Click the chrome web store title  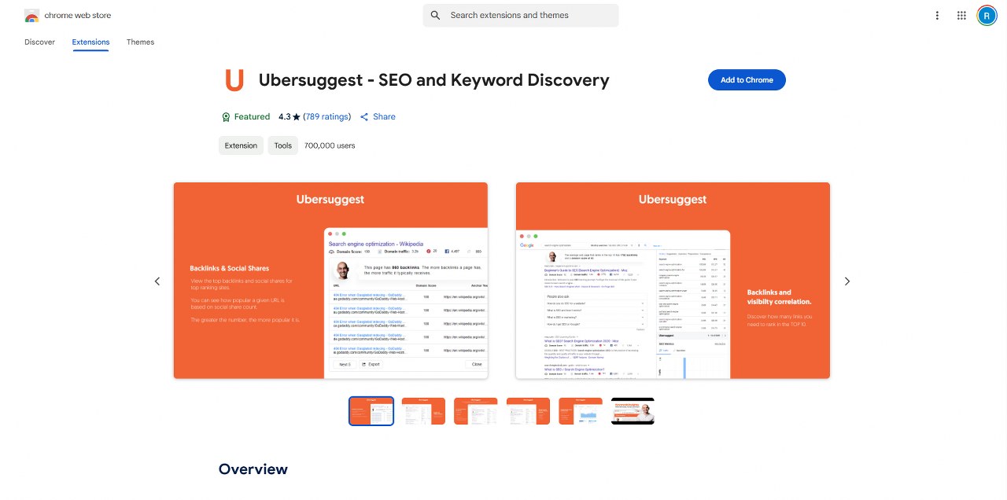pos(78,16)
